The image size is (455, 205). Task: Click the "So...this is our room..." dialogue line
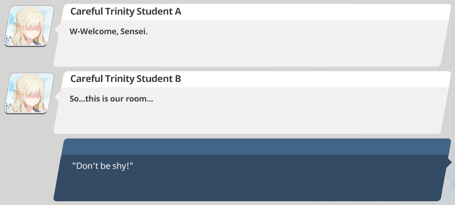coord(111,99)
